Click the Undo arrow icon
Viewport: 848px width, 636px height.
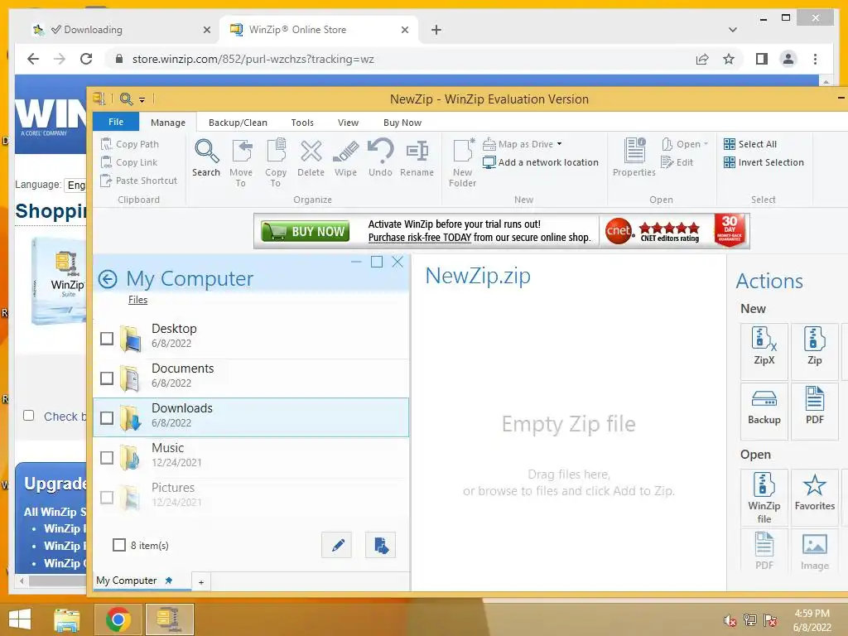coord(380,158)
